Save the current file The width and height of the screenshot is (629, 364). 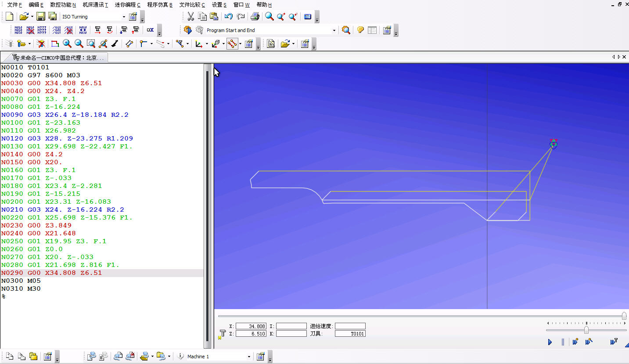41,17
